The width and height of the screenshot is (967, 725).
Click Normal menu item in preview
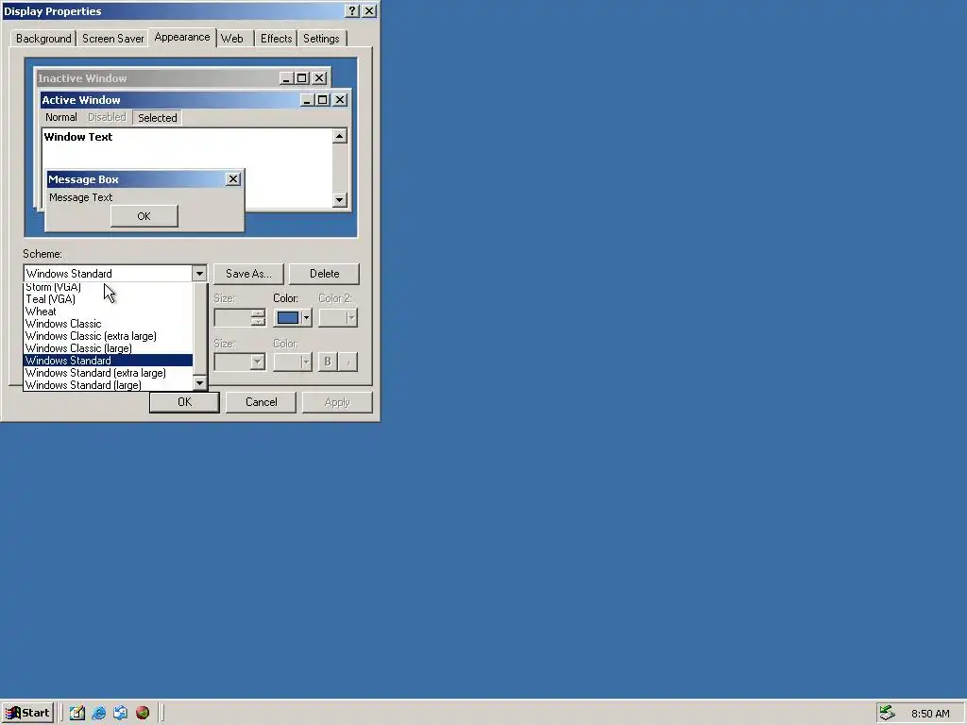pyautogui.click(x=61, y=117)
